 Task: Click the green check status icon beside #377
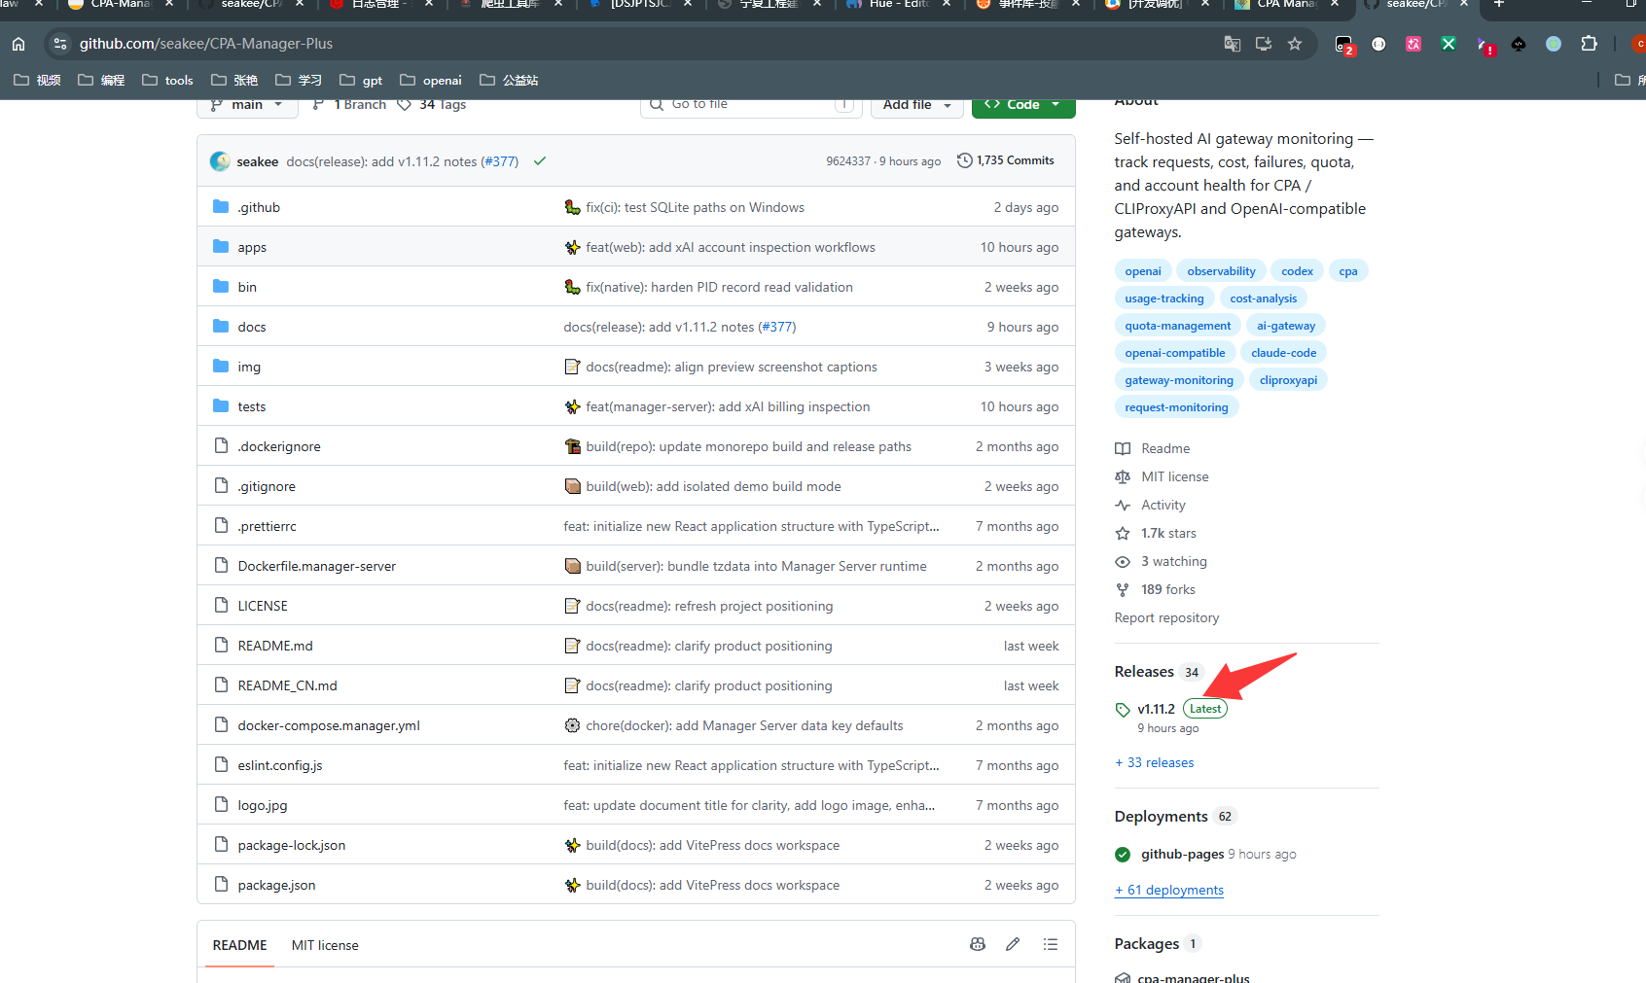(x=540, y=161)
